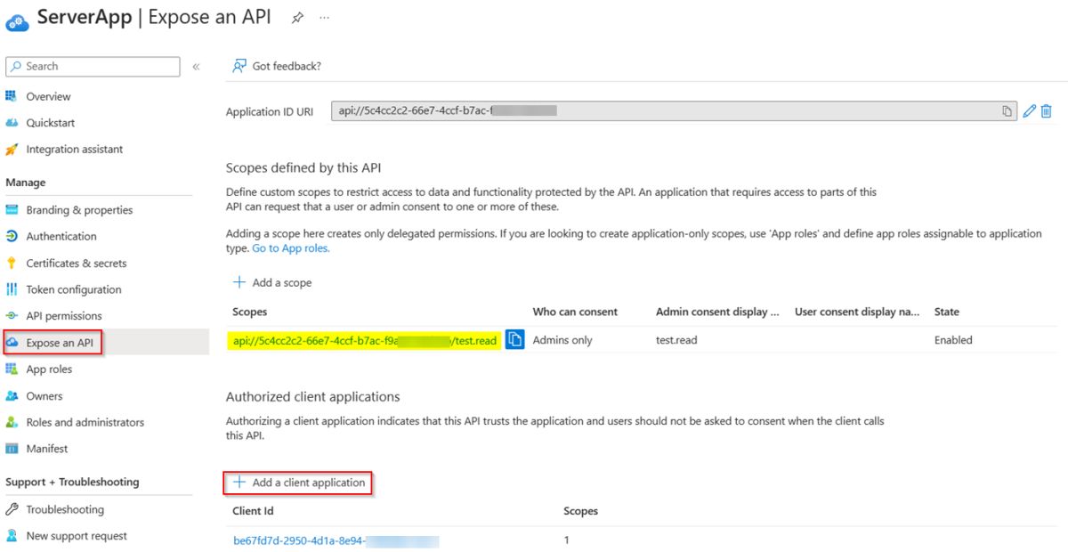
Task: Click the Admin consent display column header
Action: pyautogui.click(x=717, y=312)
